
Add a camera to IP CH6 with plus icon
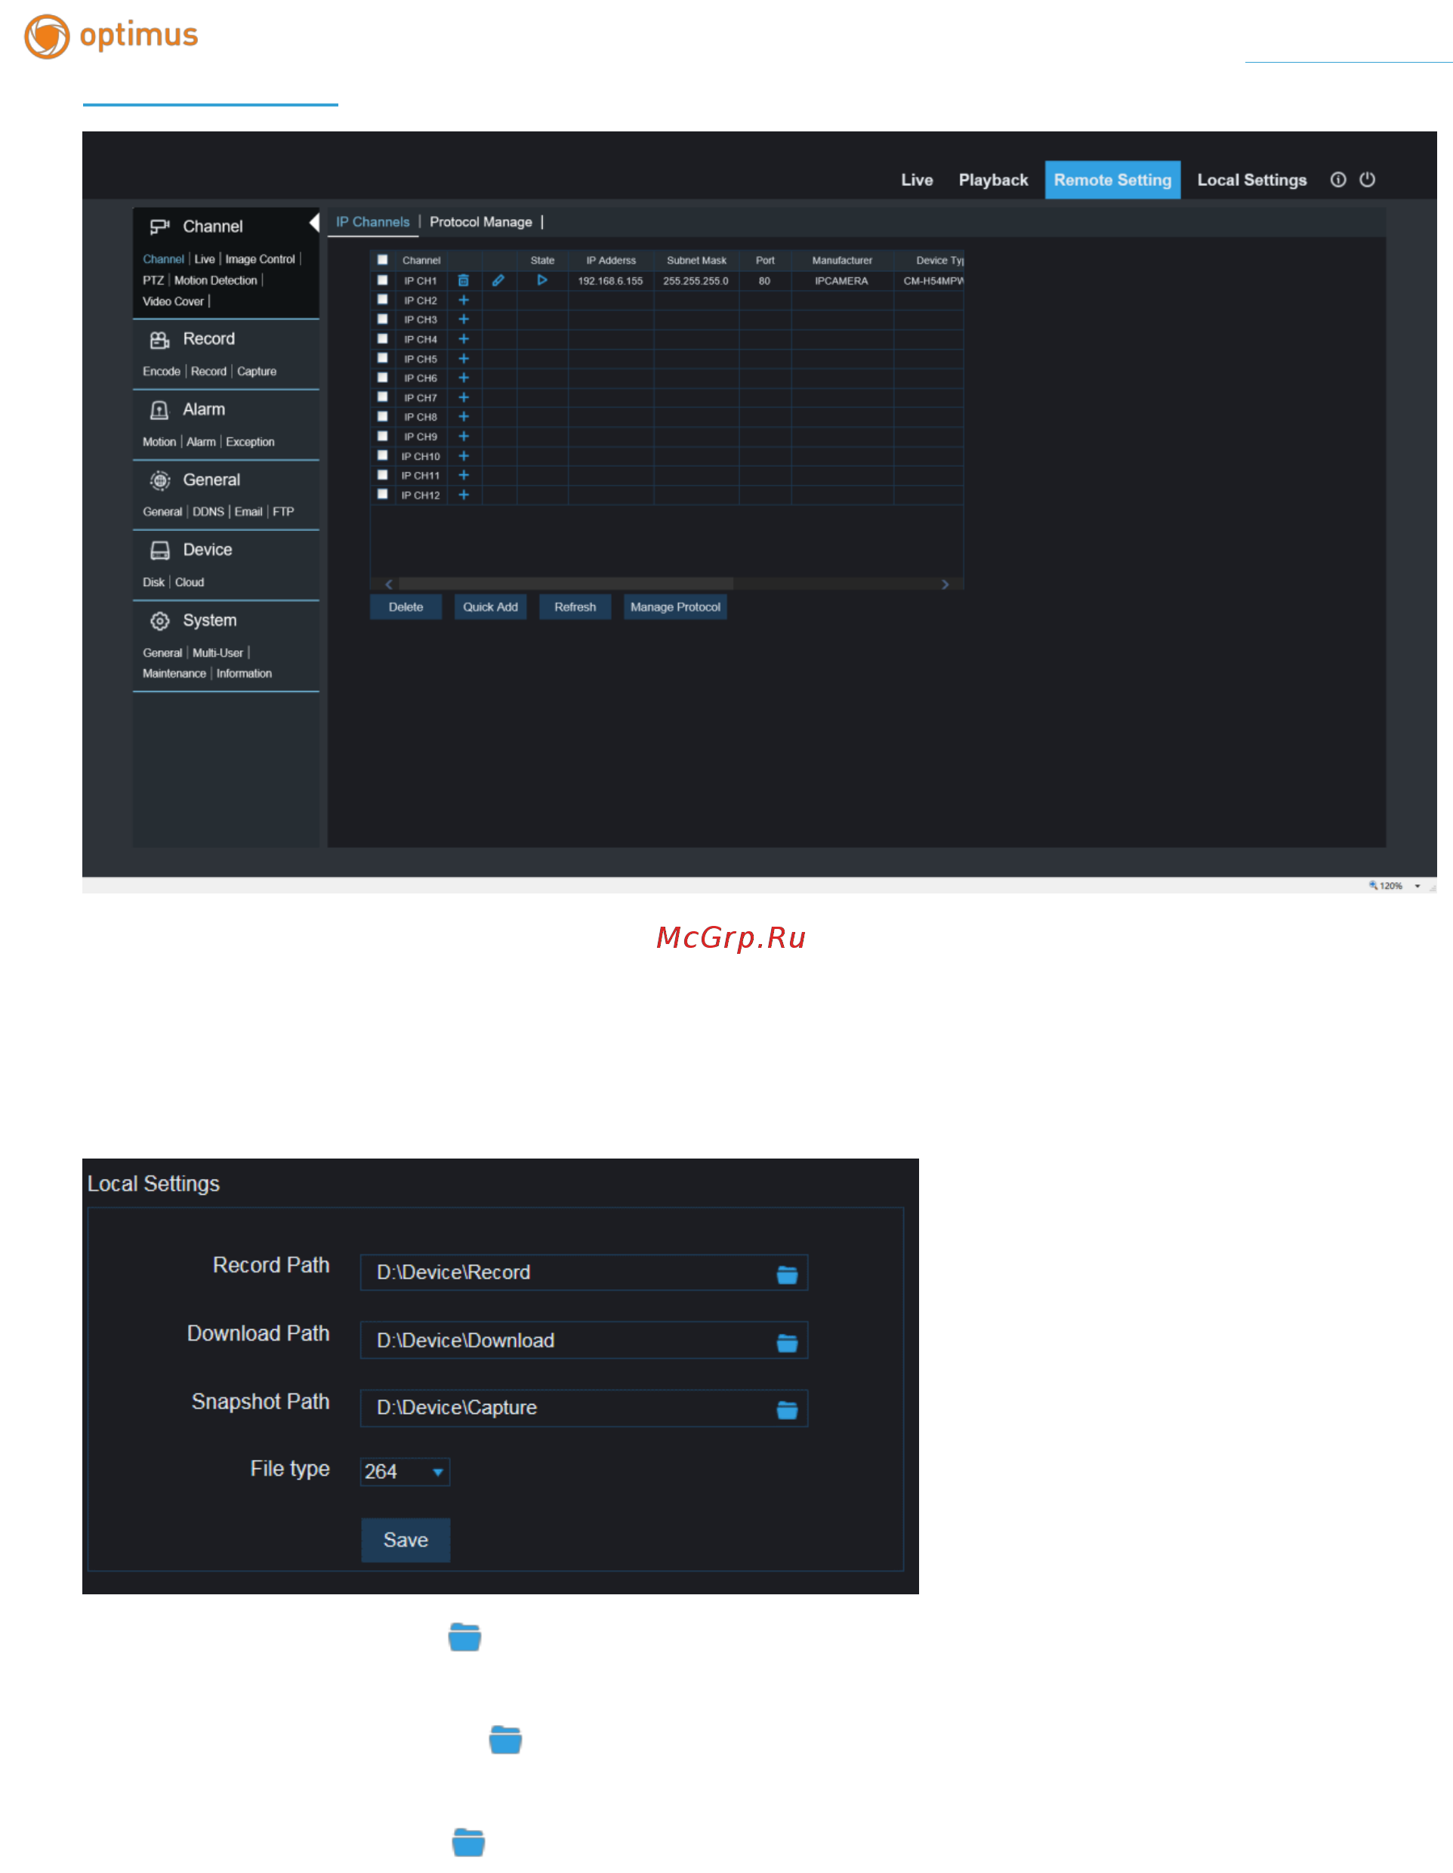click(463, 378)
